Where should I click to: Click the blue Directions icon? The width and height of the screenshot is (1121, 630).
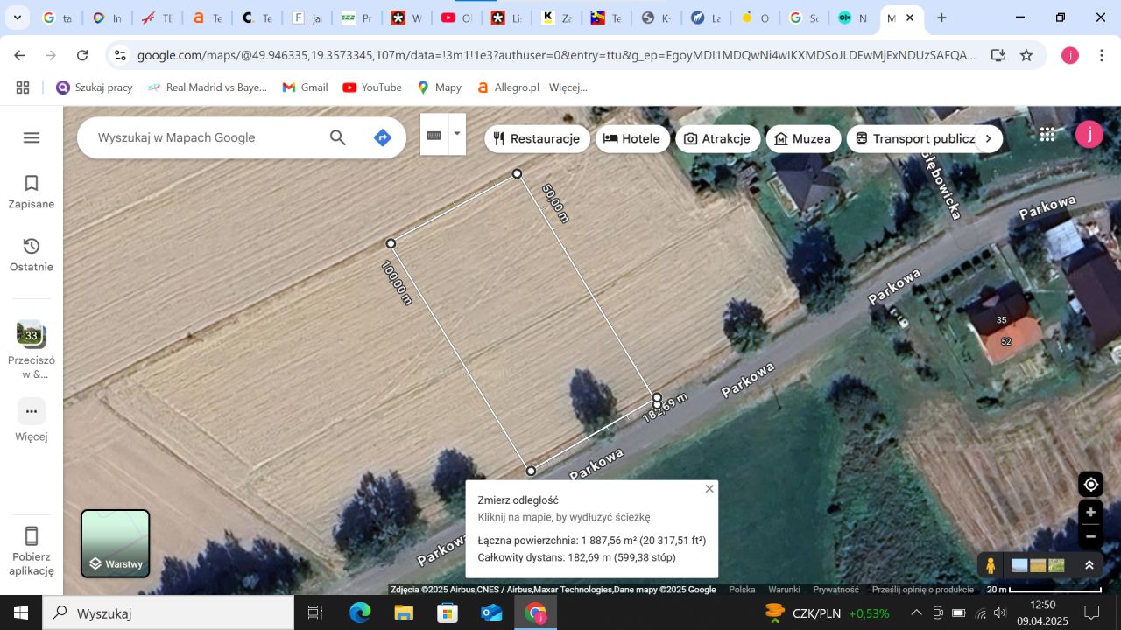[383, 137]
